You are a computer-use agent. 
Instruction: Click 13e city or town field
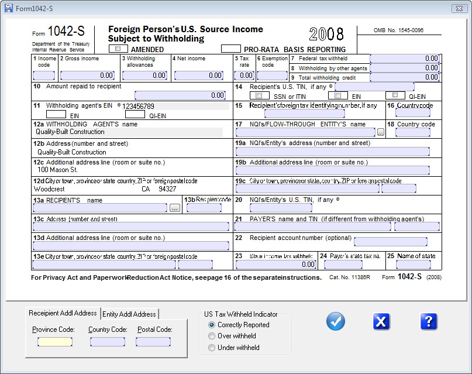(104, 265)
